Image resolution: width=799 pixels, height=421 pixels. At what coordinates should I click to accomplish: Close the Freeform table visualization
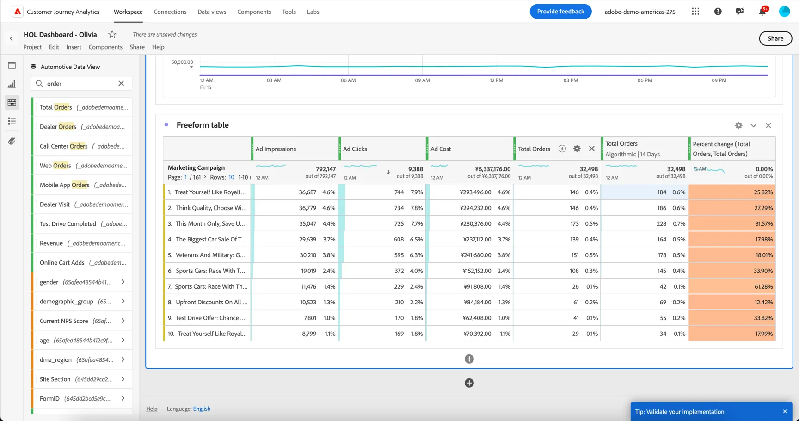768,125
